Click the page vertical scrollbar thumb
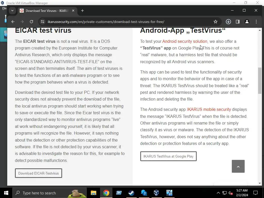Viewport: 264px width, 198px height. pyautogui.click(x=260, y=81)
